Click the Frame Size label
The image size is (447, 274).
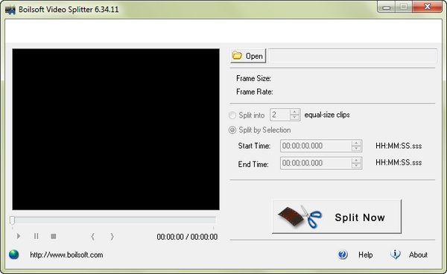[253, 78]
